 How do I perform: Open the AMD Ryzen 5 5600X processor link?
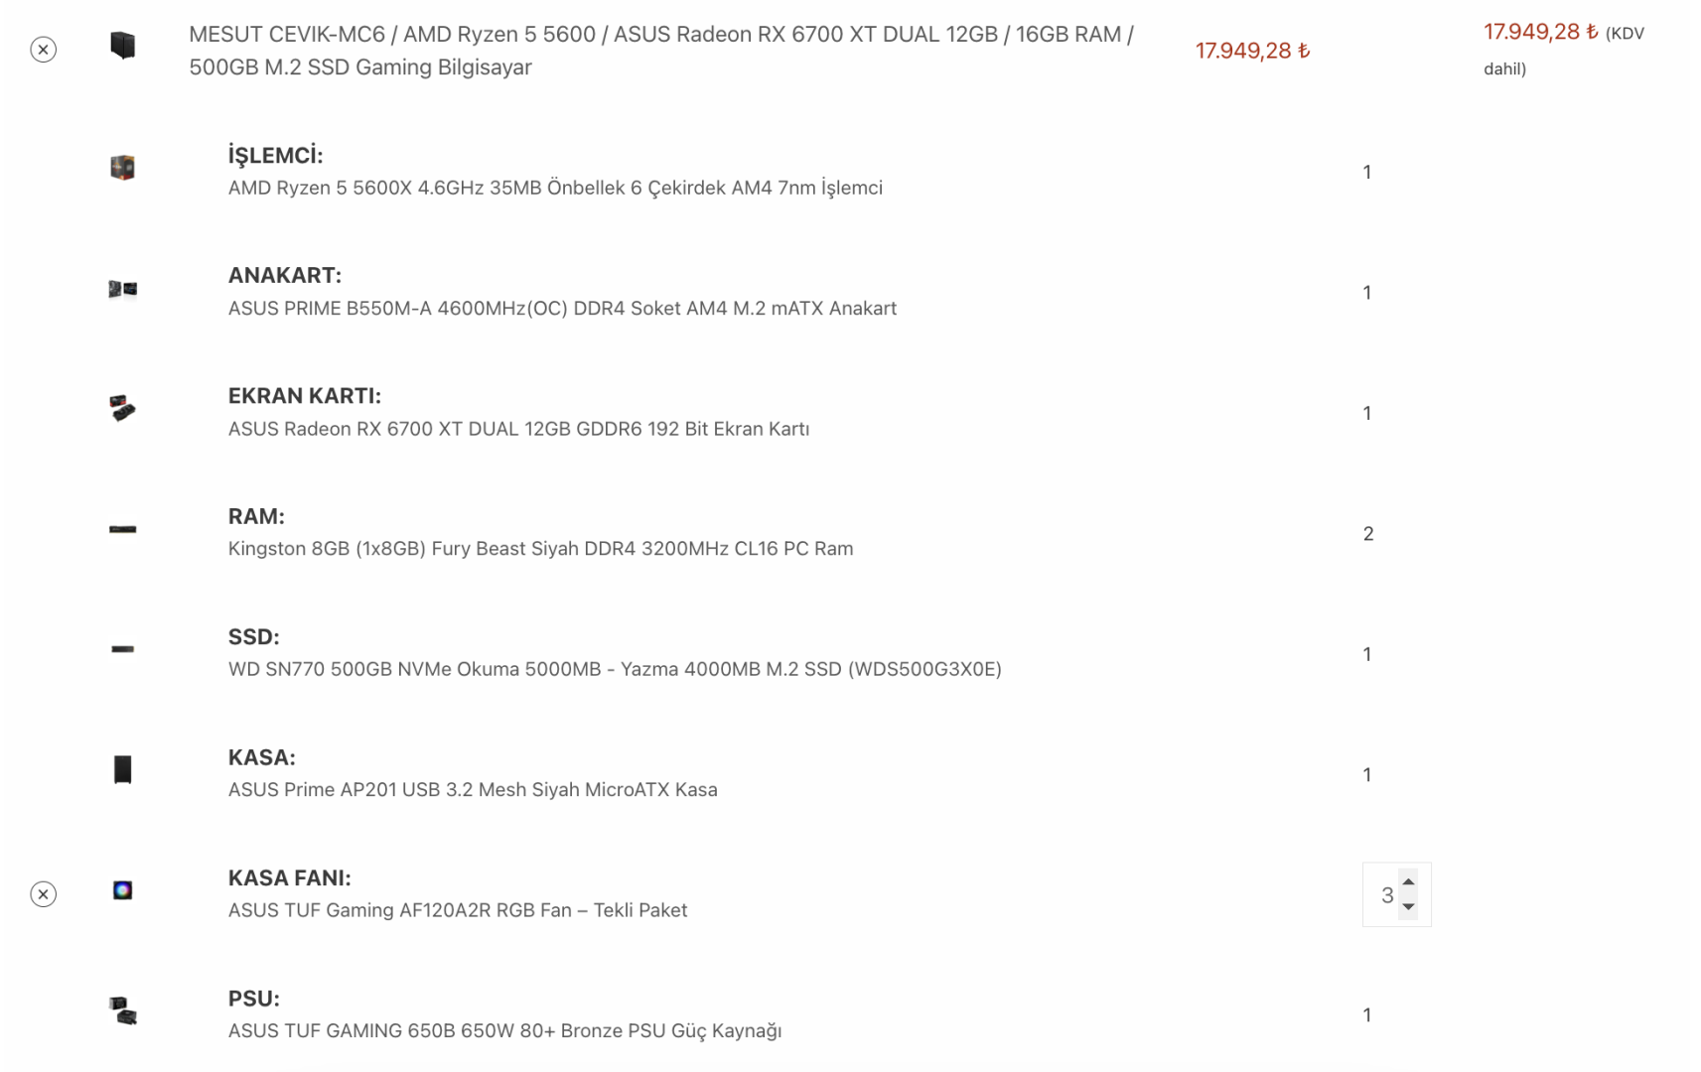pos(555,188)
